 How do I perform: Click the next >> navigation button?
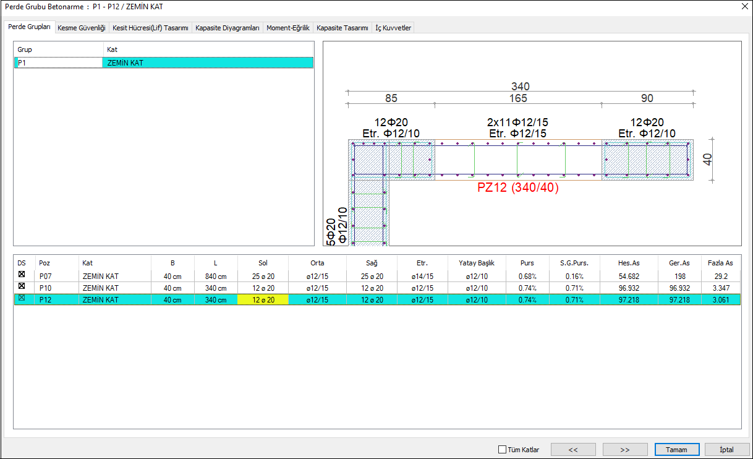coord(625,450)
